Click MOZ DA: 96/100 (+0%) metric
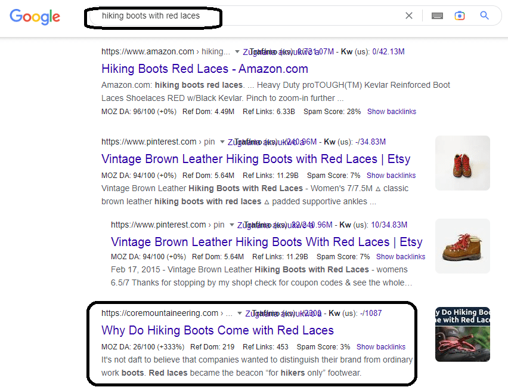 pos(139,112)
